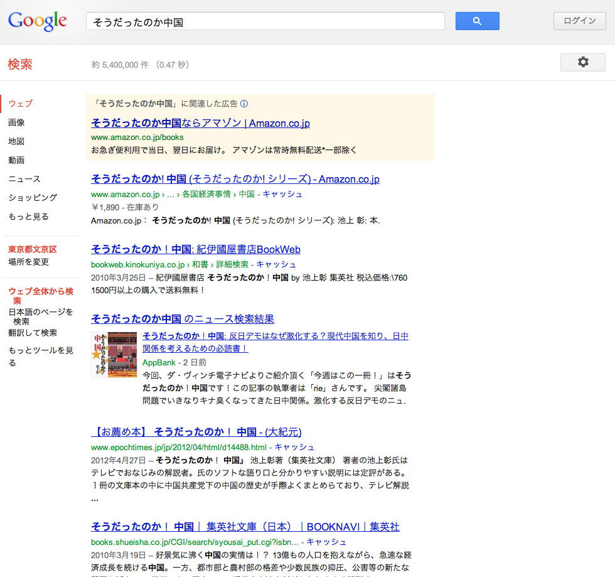Click 和書 breadcrumb in kinokuniya result

(200, 264)
